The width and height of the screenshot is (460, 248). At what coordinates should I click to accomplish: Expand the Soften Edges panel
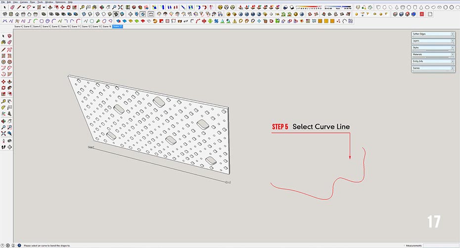[433, 34]
